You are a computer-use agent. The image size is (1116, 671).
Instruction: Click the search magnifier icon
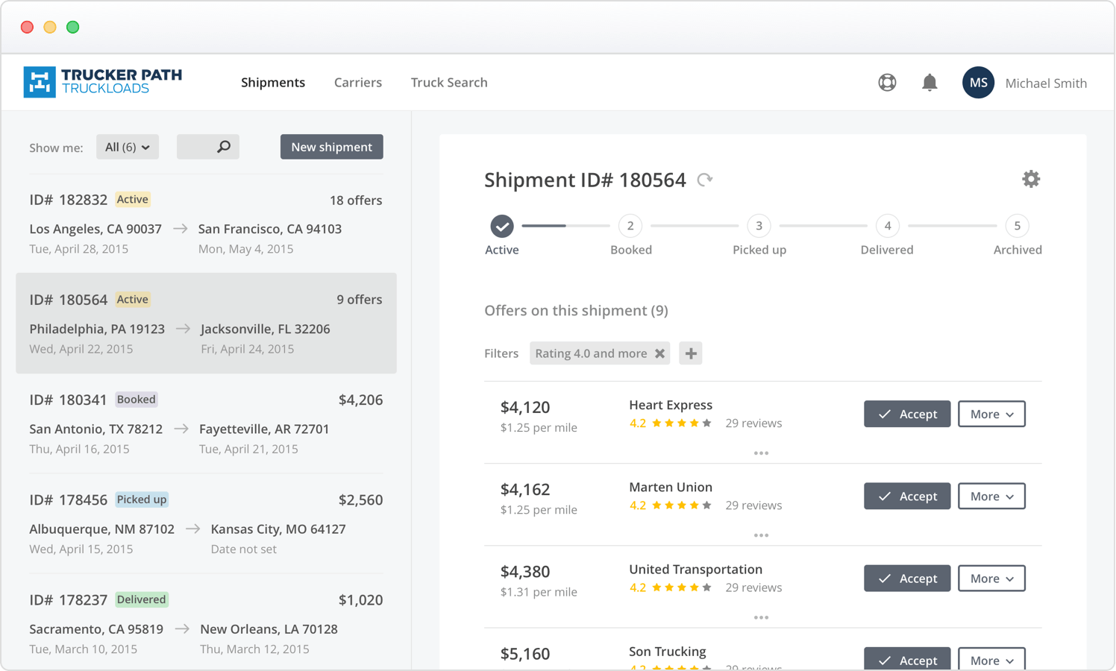pyautogui.click(x=223, y=147)
